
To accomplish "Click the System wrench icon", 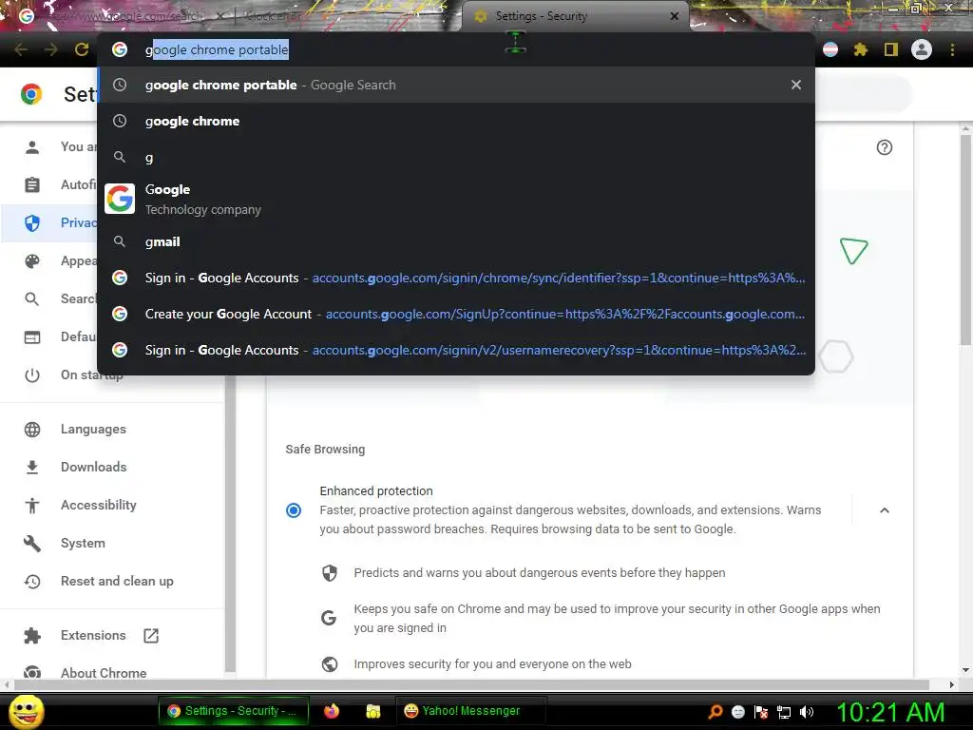I will [32, 543].
